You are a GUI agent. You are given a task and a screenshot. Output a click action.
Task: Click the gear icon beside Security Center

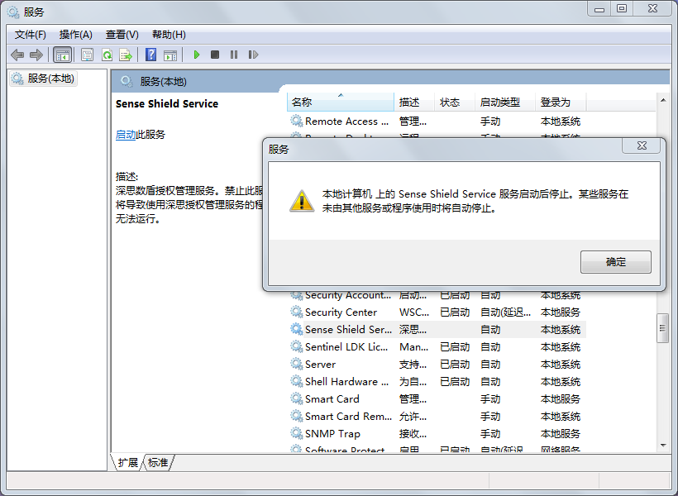tap(296, 312)
